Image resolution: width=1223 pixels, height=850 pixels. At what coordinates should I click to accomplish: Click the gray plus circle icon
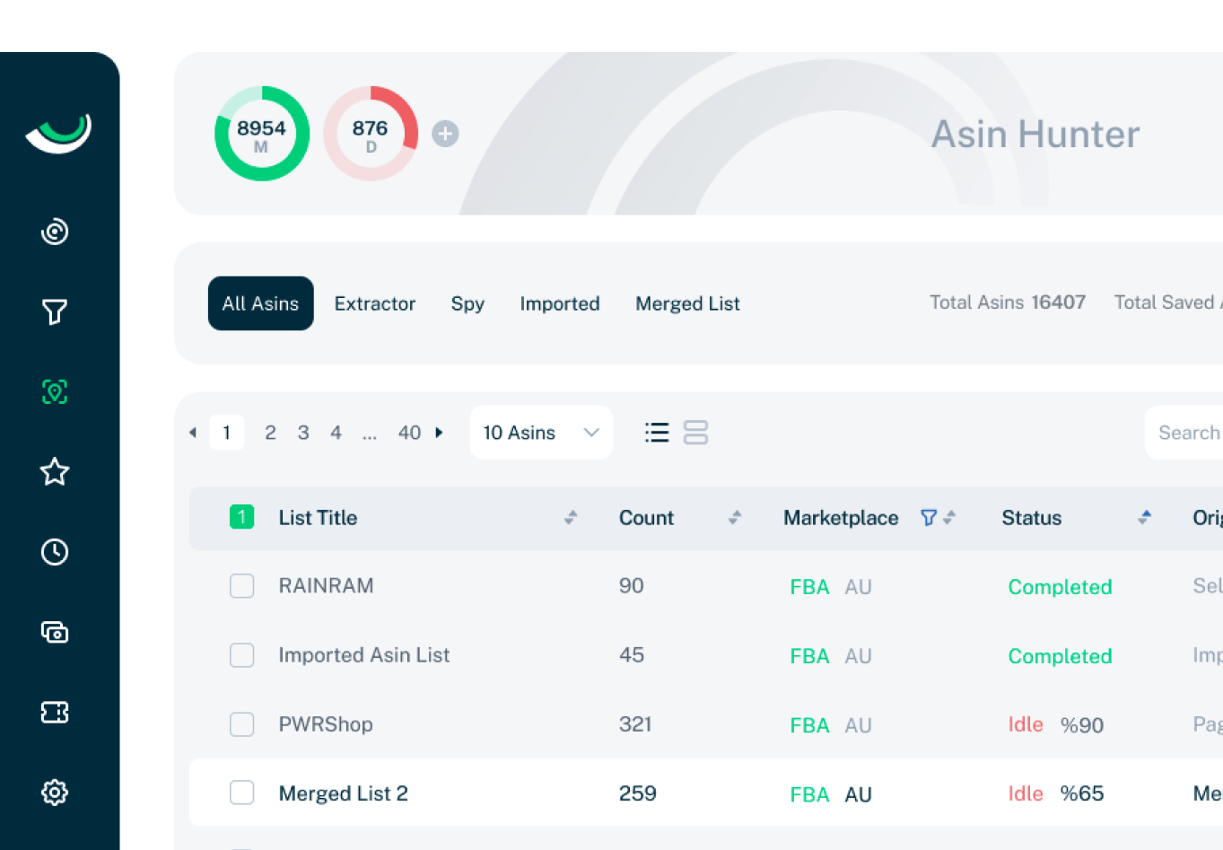point(445,134)
